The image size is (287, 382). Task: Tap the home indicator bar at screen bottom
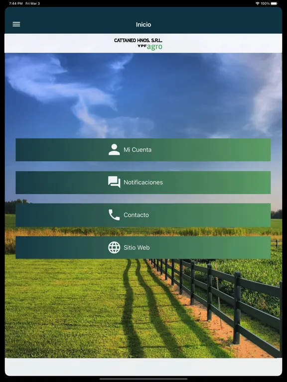[x=143, y=379]
